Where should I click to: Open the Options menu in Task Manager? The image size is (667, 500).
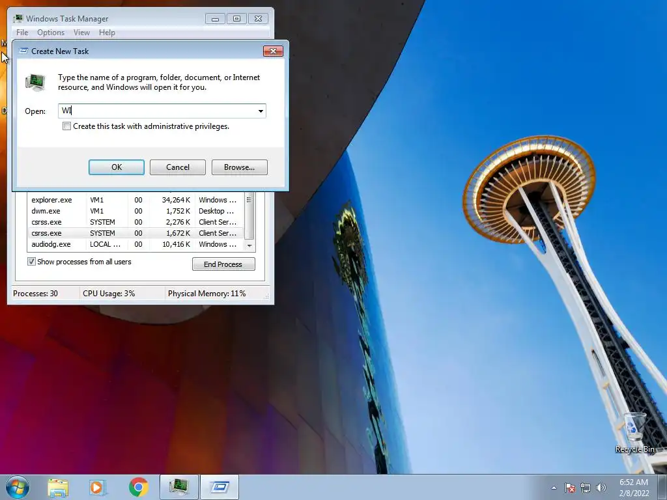click(51, 33)
